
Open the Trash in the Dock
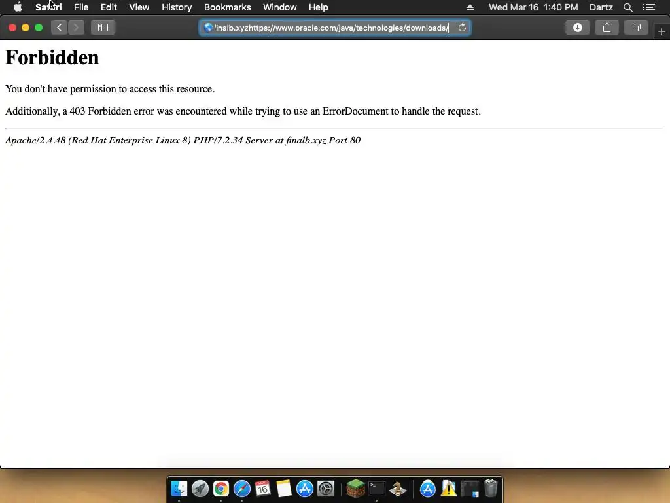pyautogui.click(x=491, y=489)
